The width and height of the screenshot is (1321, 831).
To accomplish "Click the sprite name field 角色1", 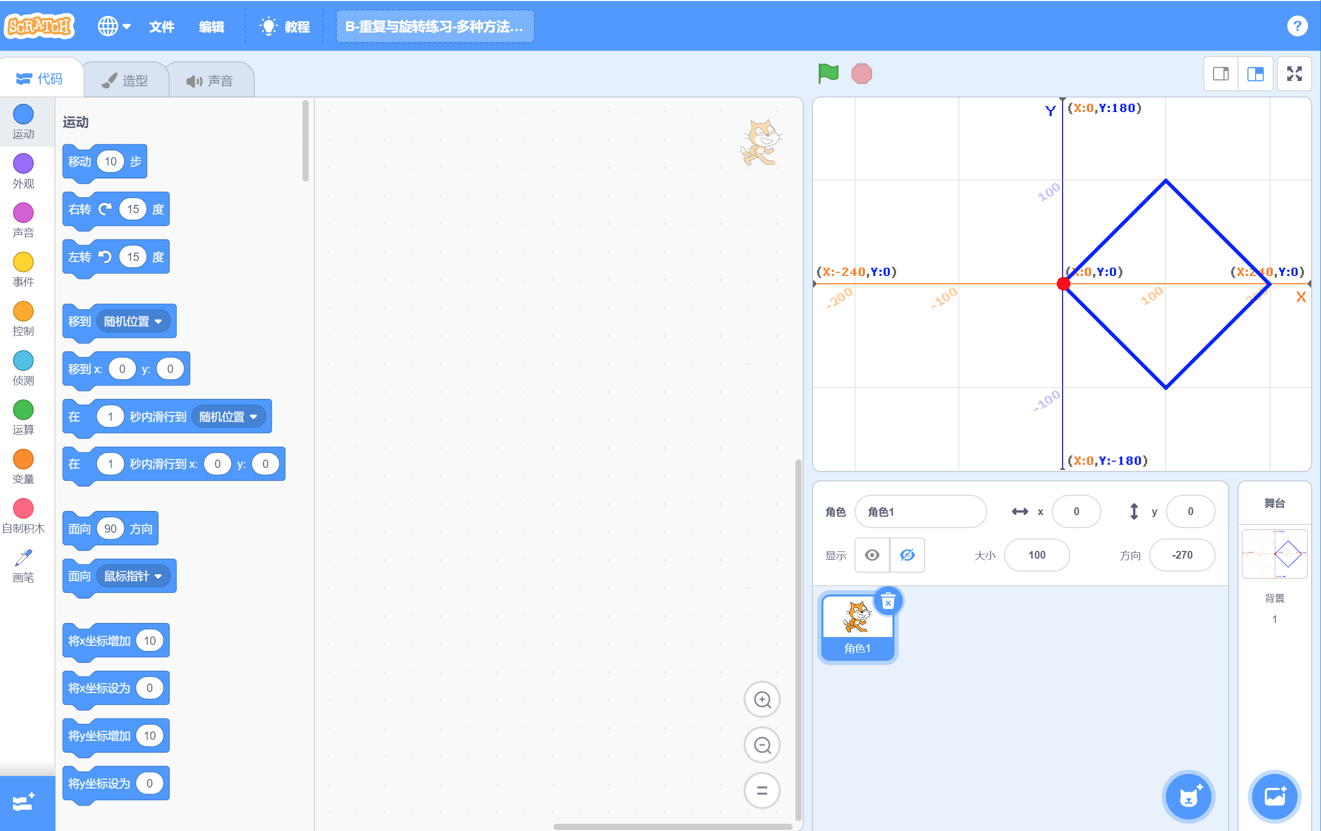I will pos(920,512).
